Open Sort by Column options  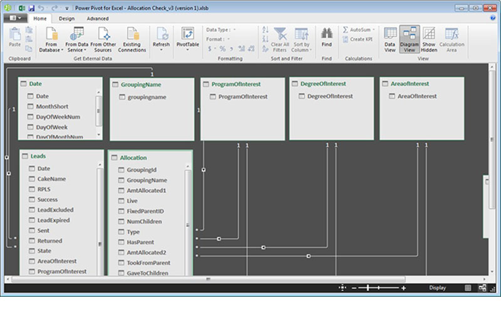pos(301,40)
